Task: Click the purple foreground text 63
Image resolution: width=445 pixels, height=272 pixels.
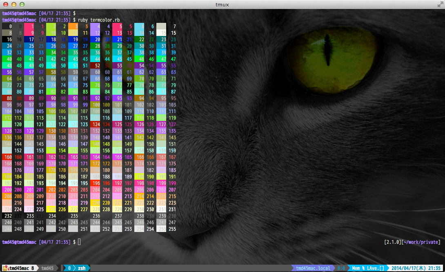Action: click(x=174, y=72)
